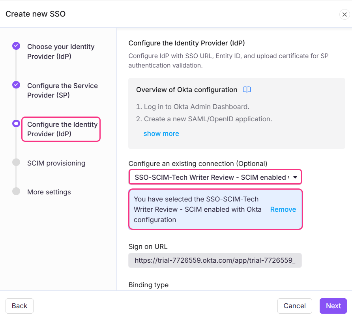Click the completed checkmark for Choose your Identity Provider
The width and height of the screenshot is (352, 320).
(16, 46)
